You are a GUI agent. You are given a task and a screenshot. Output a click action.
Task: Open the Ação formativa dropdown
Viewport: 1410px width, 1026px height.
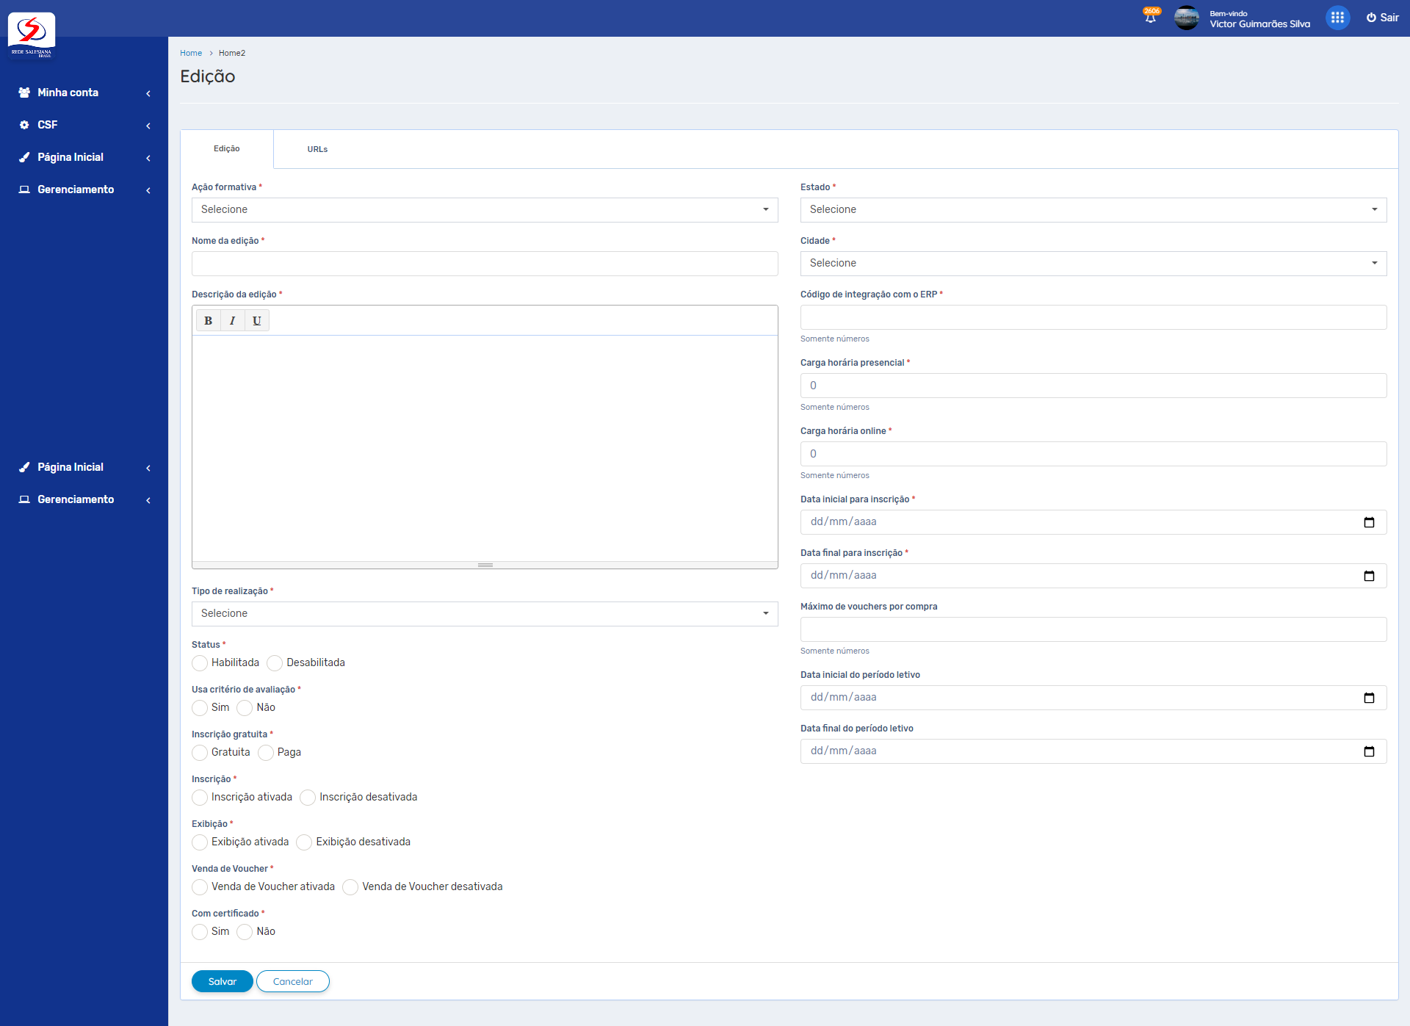(484, 209)
